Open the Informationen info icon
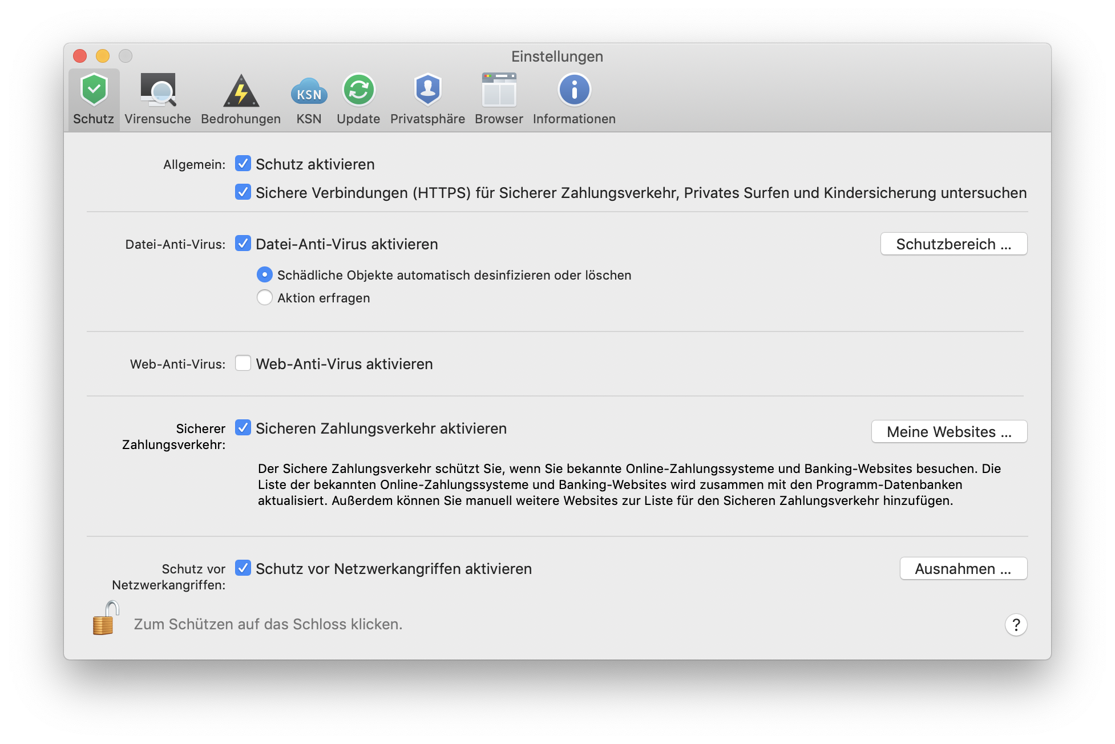 pyautogui.click(x=574, y=90)
